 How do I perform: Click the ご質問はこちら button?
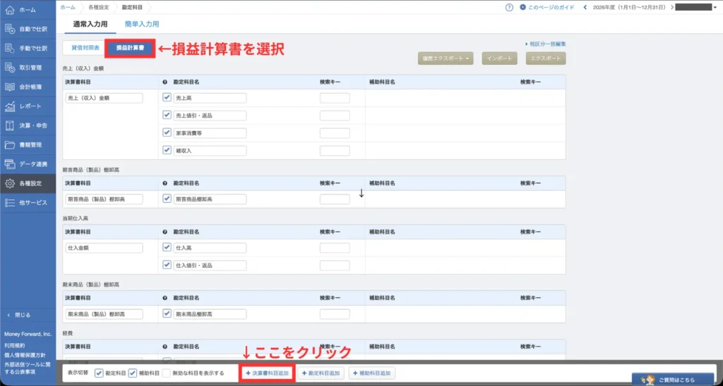pyautogui.click(x=672, y=380)
